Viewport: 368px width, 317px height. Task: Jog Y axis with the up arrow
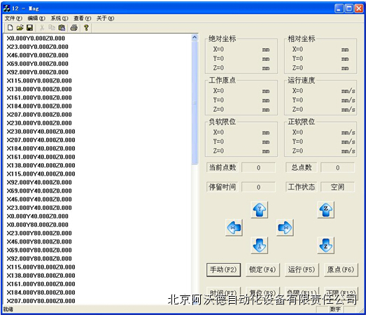[x=260, y=210]
